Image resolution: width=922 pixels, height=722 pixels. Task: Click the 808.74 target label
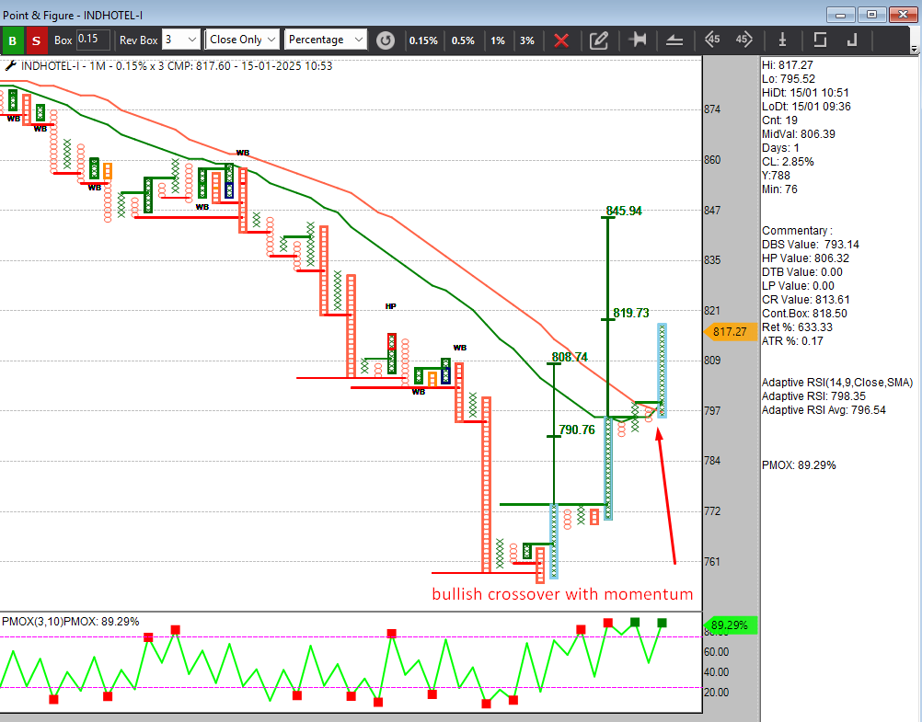[570, 357]
